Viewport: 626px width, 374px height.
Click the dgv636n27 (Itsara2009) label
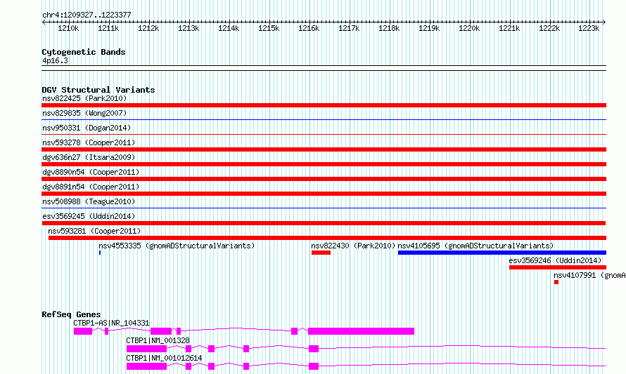pyautogui.click(x=89, y=157)
